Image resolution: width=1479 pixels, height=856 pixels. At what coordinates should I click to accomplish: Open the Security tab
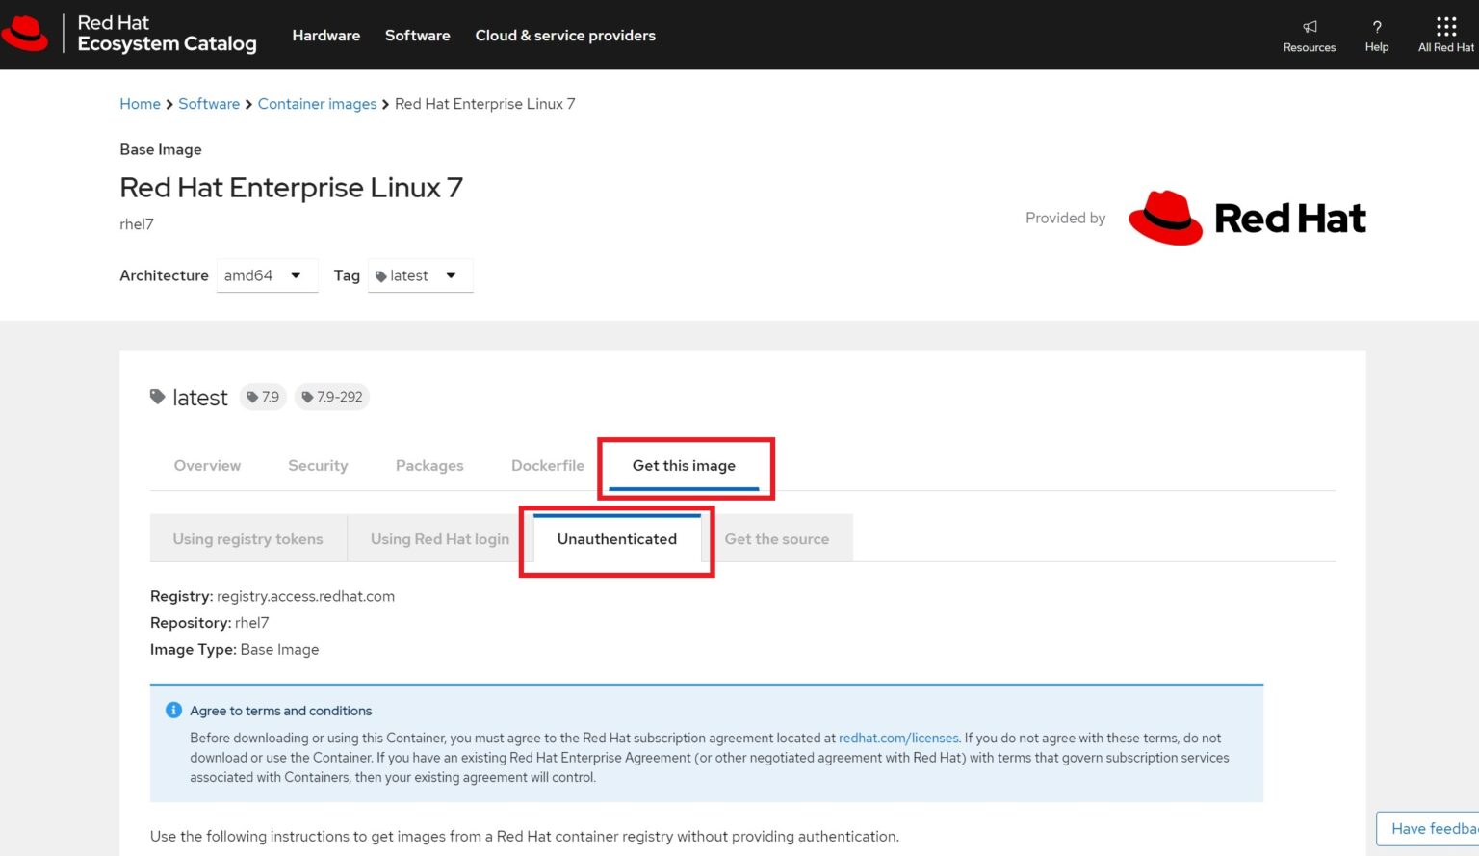[318, 466]
